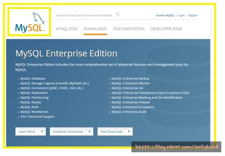Switch to the DOCUMENTATION tab

click(129, 29)
